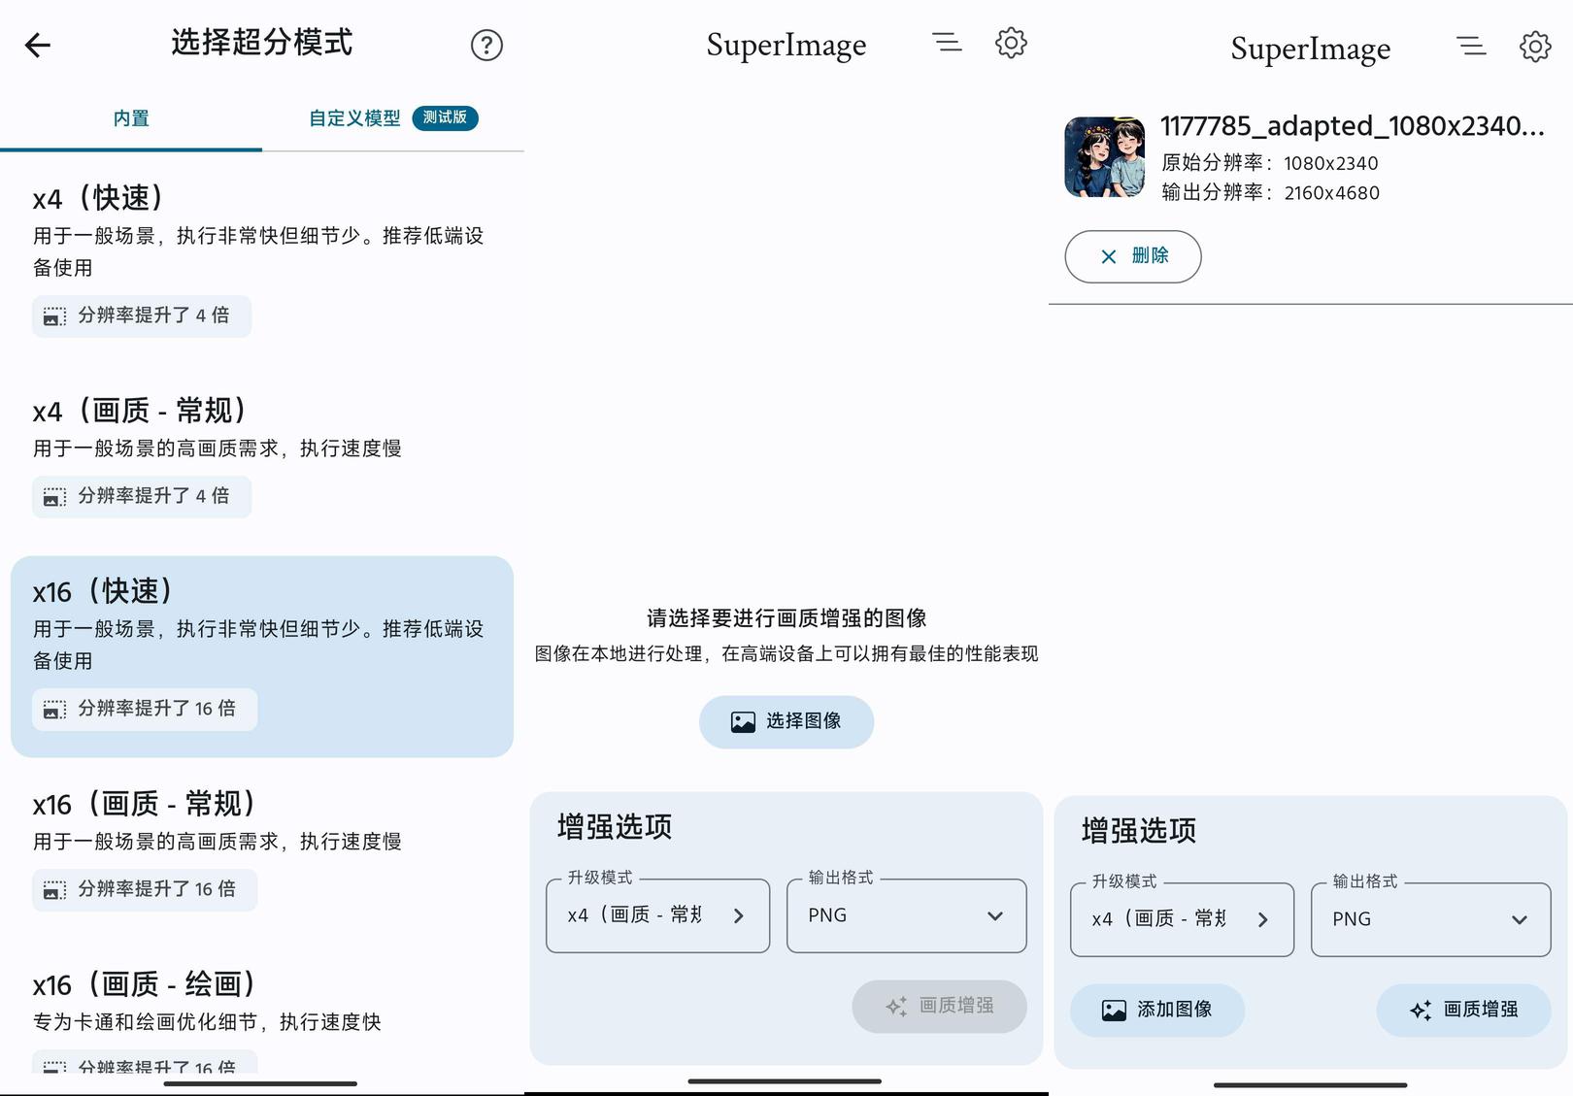
Task: Click the file name 1177785_adapted_1080x2340…
Action: 1353,126
